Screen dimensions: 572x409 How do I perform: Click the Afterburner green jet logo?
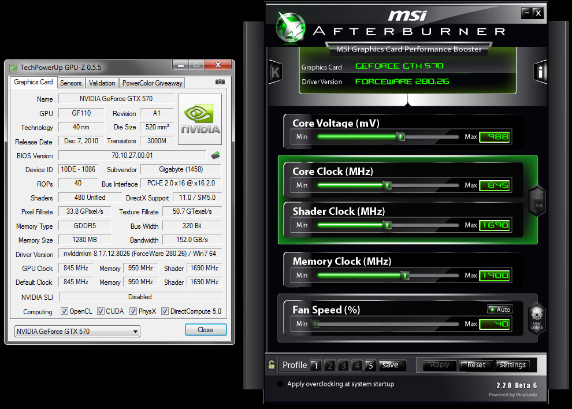coord(291,26)
